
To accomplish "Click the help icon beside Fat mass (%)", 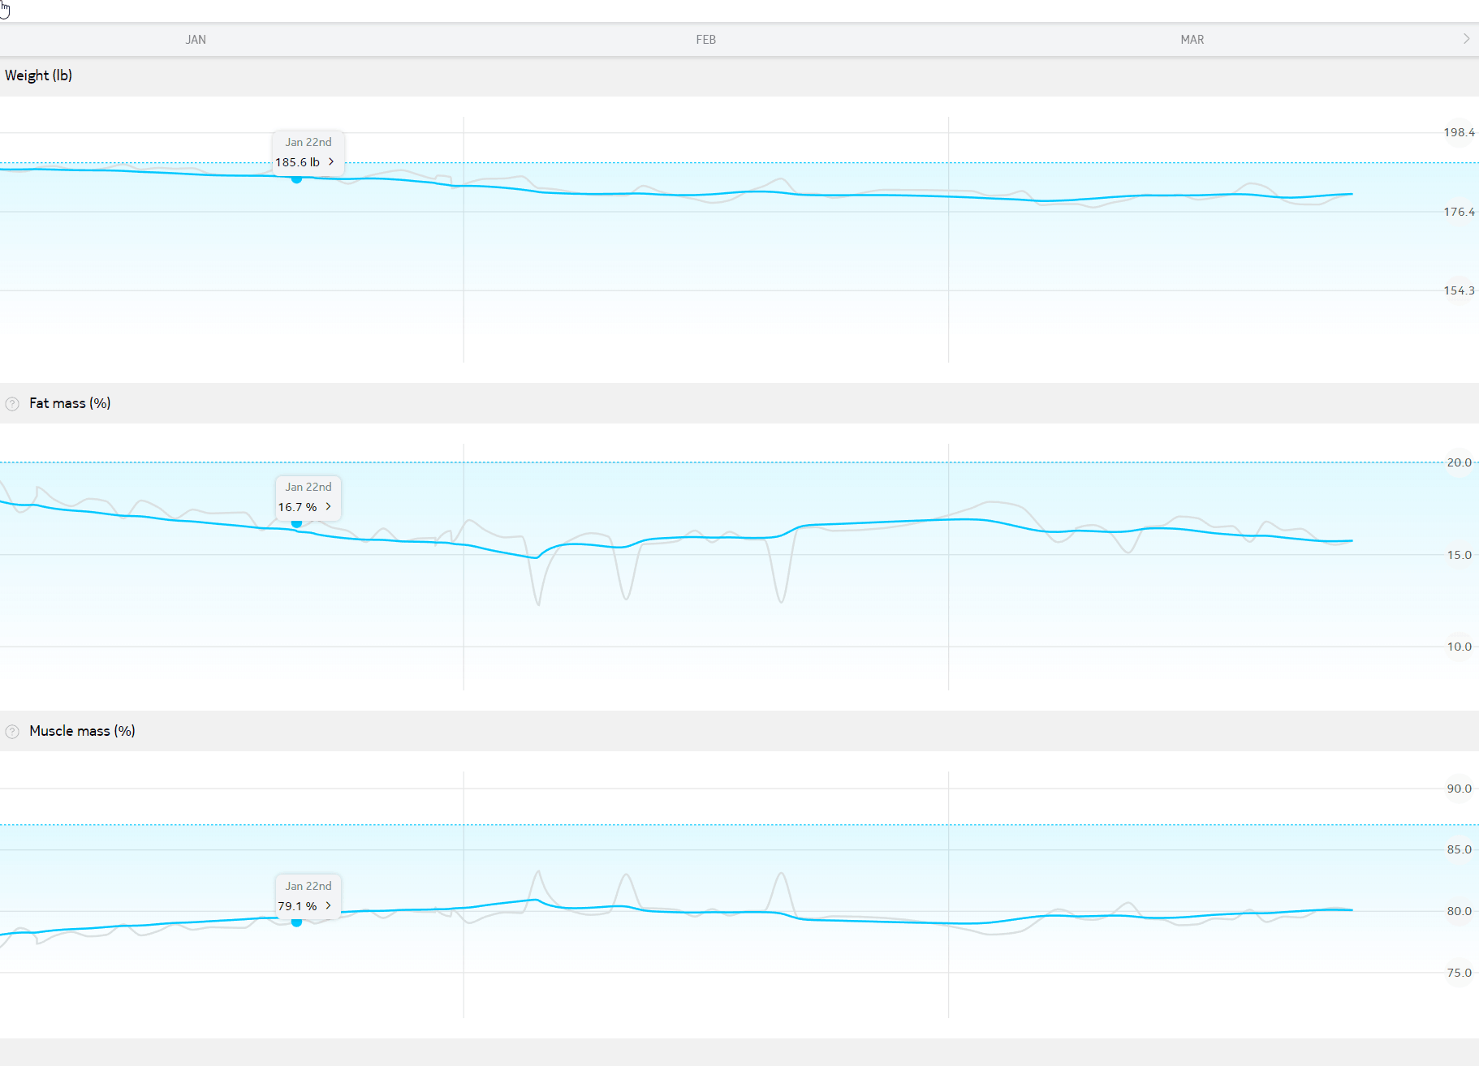I will click(x=12, y=404).
